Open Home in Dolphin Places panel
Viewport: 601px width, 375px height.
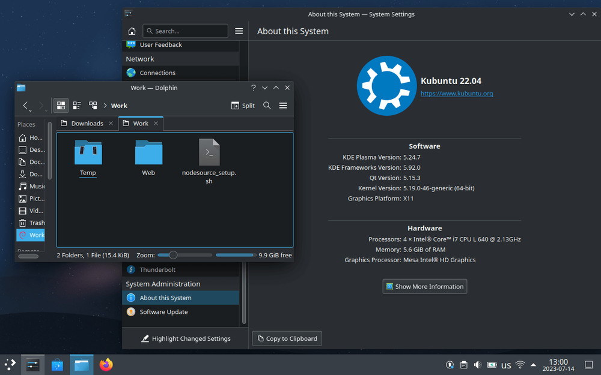31,138
